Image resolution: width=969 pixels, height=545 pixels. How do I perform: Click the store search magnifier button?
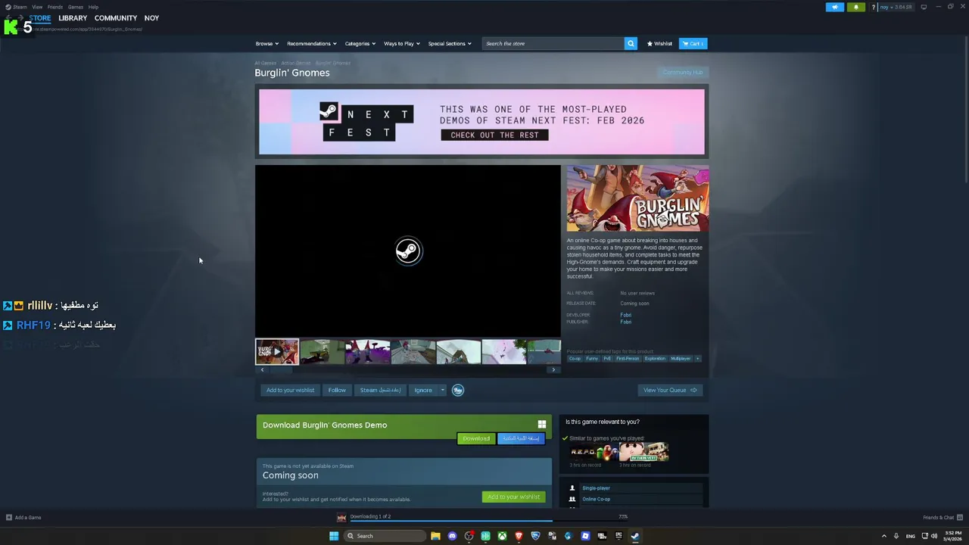pos(631,43)
